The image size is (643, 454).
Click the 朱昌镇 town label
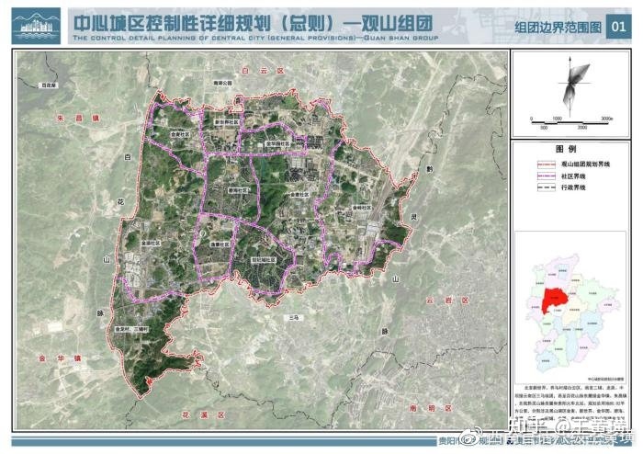pyautogui.click(x=78, y=119)
